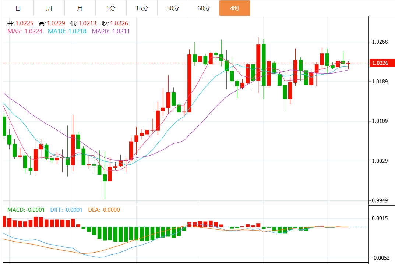This screenshot has height=264, width=395.
Task: Open the 月 monthly timeframe tab
Action: pyautogui.click(x=80, y=8)
